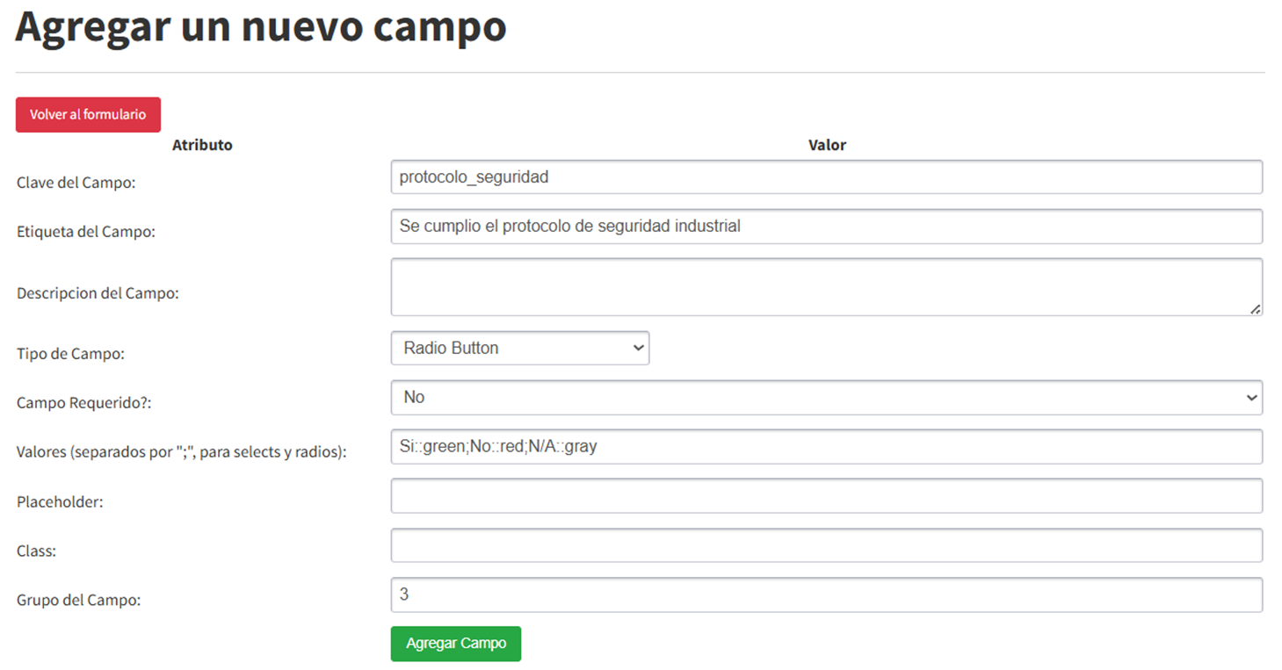Click the Campo Requerido? label
1282x670 pixels.
click(x=84, y=404)
